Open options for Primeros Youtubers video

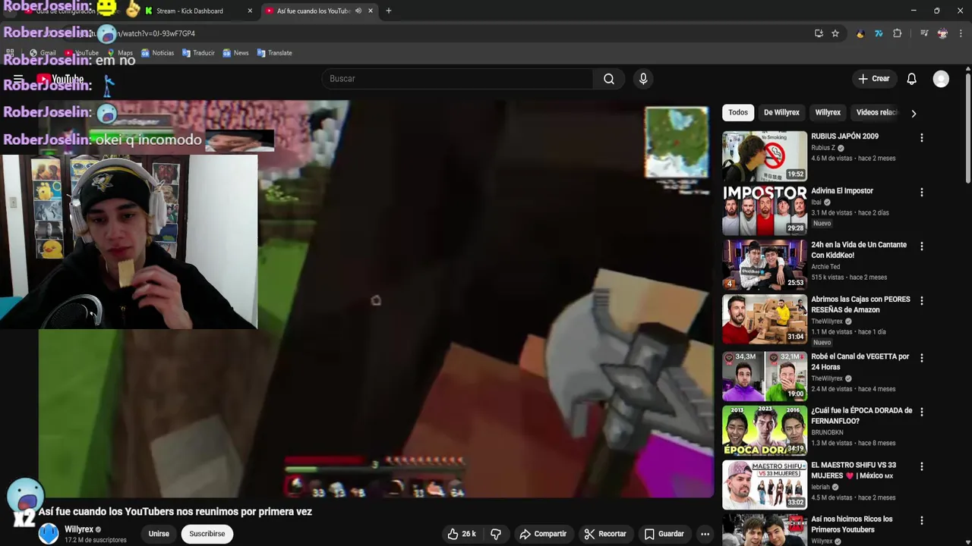tap(921, 521)
